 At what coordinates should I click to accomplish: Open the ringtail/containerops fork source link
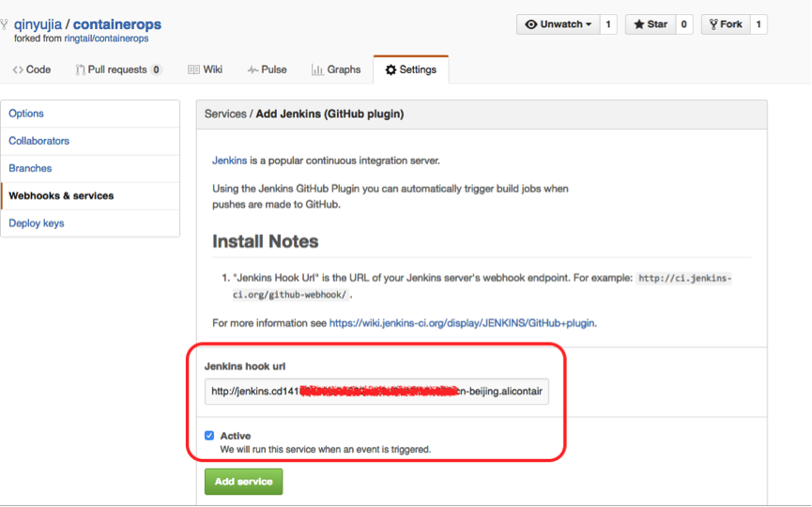(106, 38)
